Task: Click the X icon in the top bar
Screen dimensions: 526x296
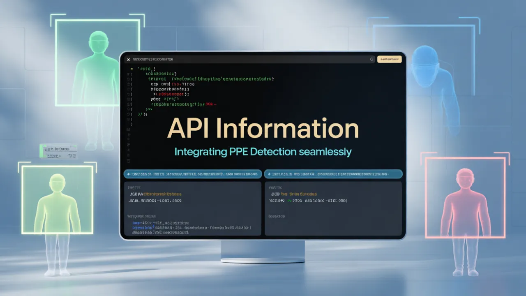Action: (129, 59)
